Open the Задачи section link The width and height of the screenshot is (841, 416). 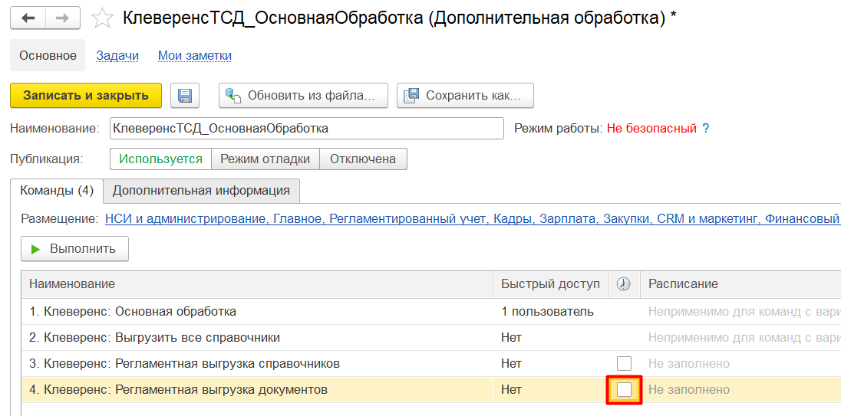117,56
